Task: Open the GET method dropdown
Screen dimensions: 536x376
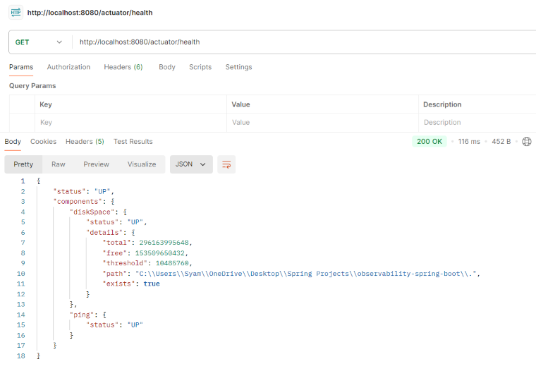Action: tap(39, 42)
